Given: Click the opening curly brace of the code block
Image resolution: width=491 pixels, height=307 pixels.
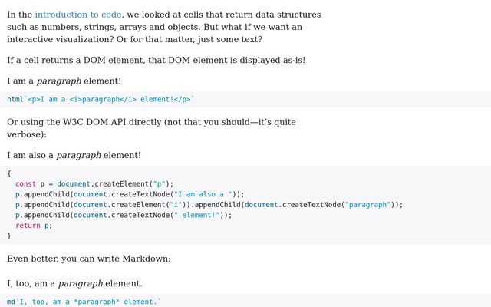Looking at the screenshot, I should click(9, 173).
